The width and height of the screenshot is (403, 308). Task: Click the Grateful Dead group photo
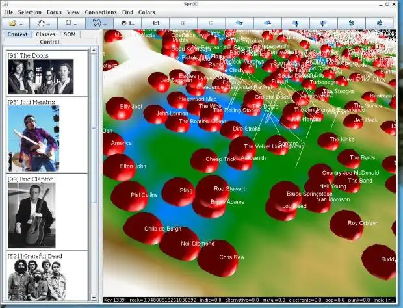point(37,280)
